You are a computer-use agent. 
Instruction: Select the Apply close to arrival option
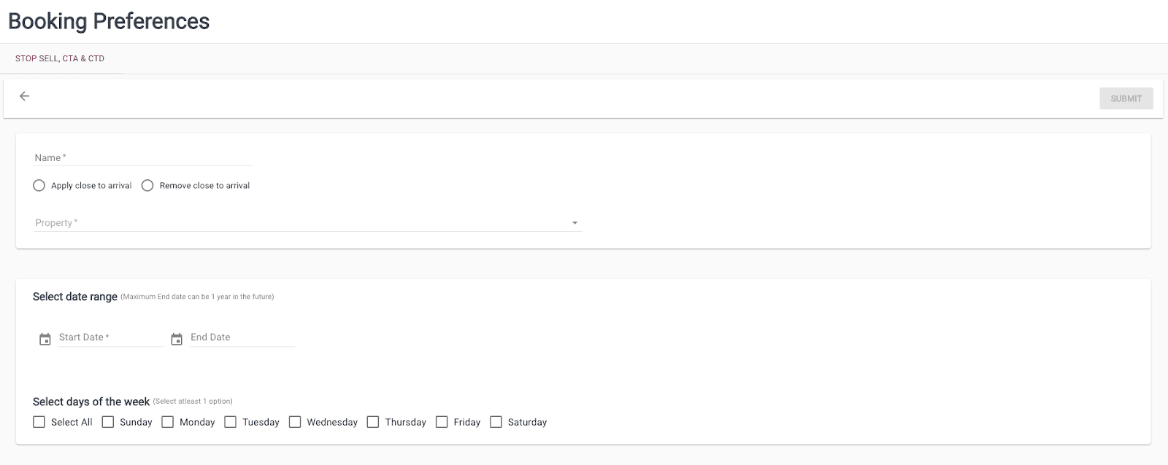click(x=39, y=186)
